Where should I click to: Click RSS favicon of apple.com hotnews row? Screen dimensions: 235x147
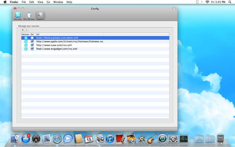[x=26, y=41]
